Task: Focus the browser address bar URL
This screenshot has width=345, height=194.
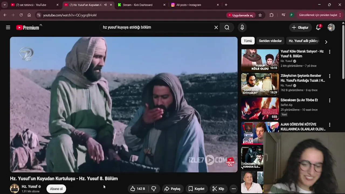Action: (70, 15)
